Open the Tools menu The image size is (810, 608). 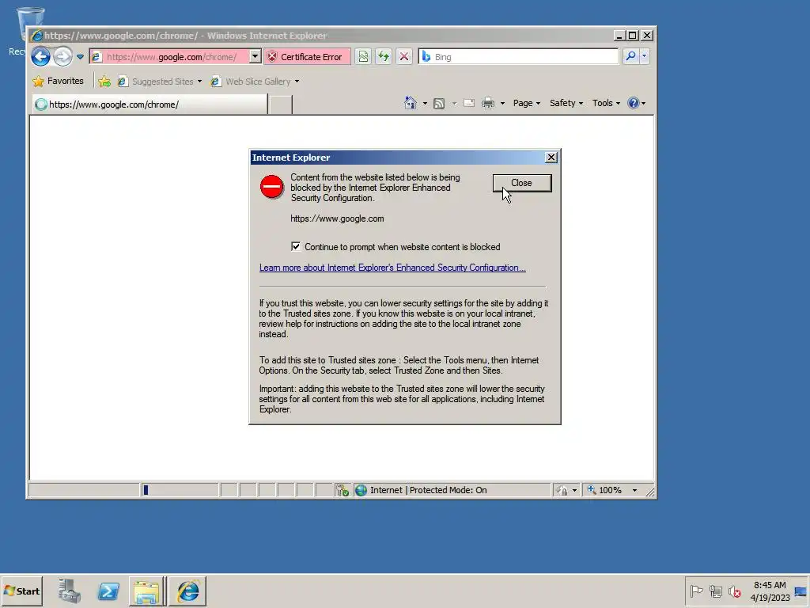(x=606, y=103)
